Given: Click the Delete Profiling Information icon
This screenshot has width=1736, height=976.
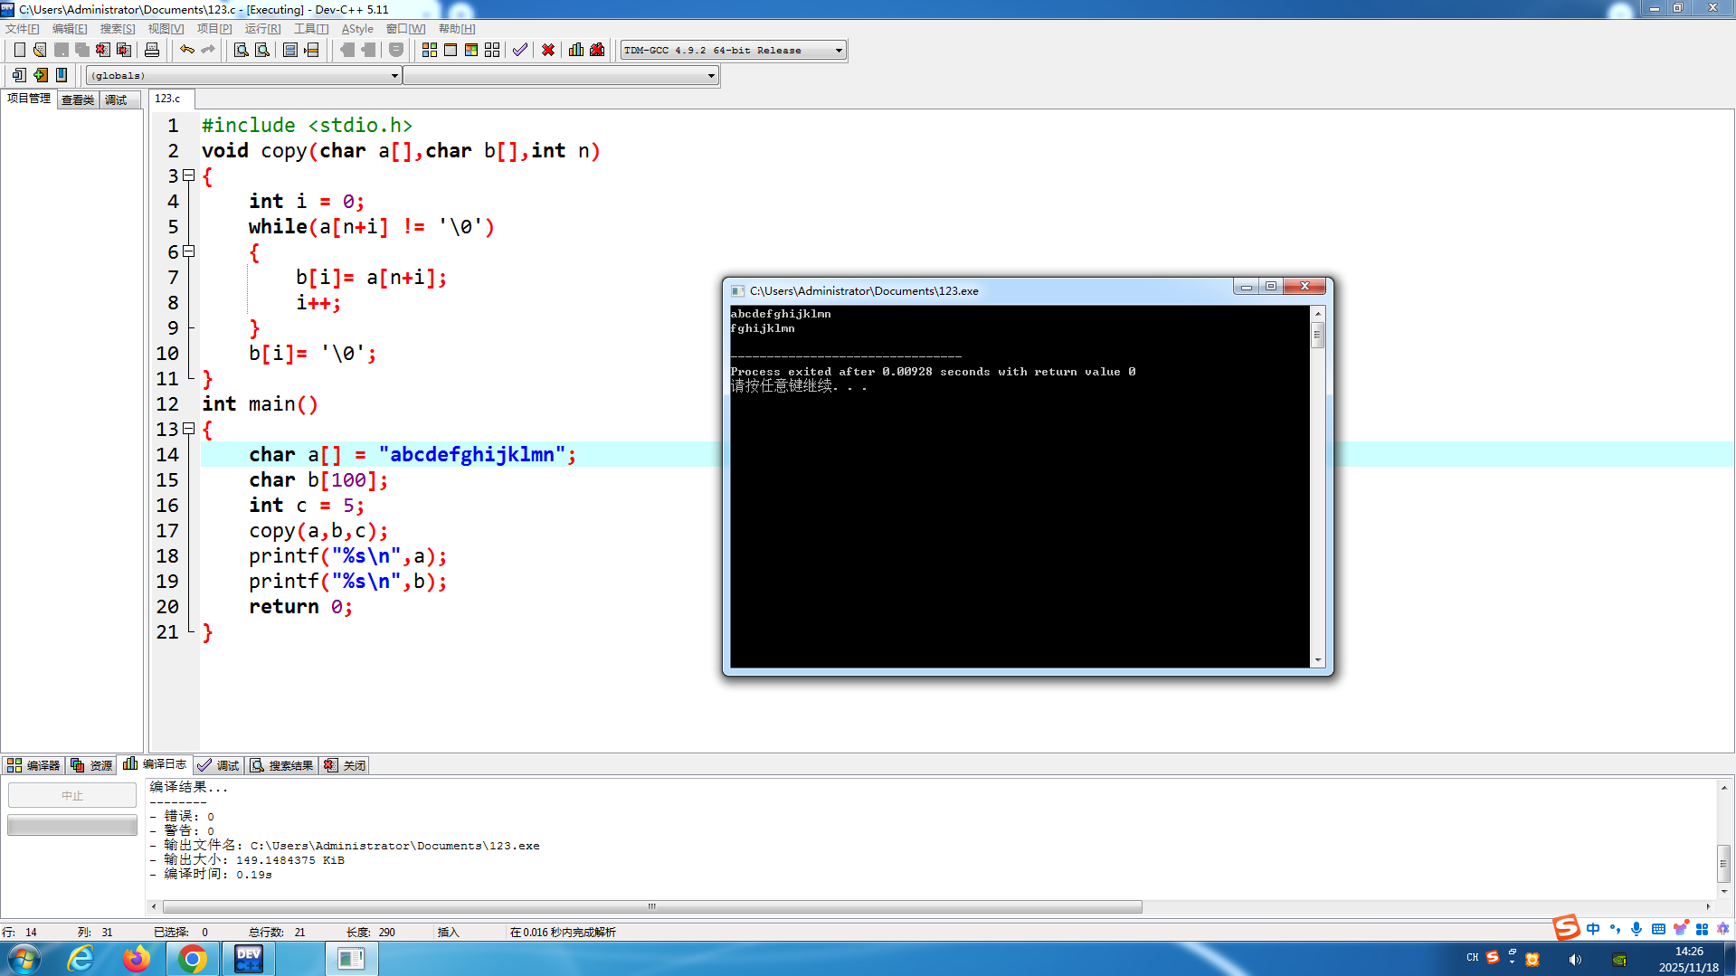Looking at the screenshot, I should point(597,50).
